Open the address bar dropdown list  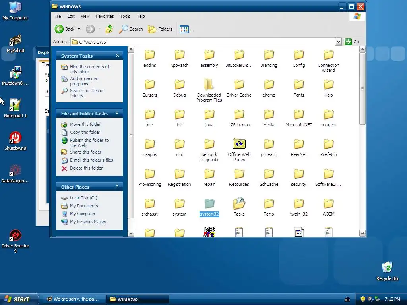coord(338,42)
